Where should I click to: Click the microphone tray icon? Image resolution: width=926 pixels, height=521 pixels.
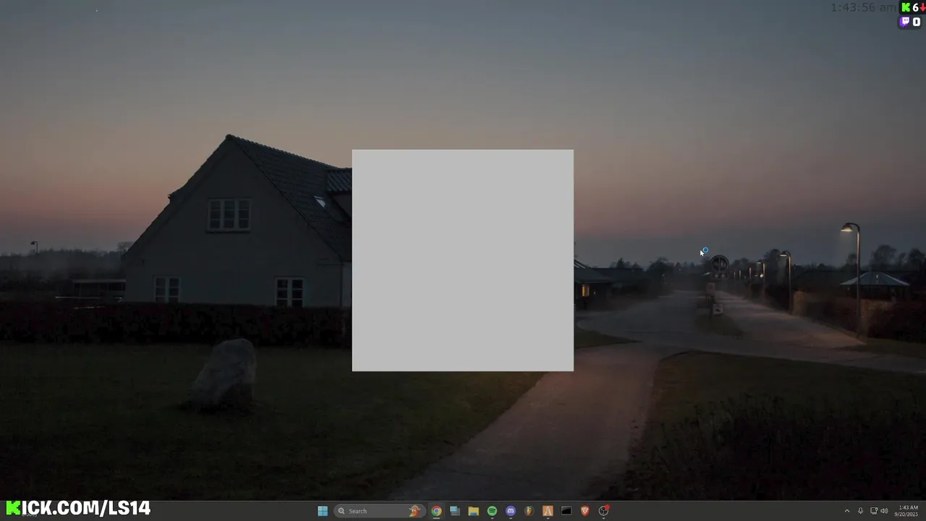point(860,511)
